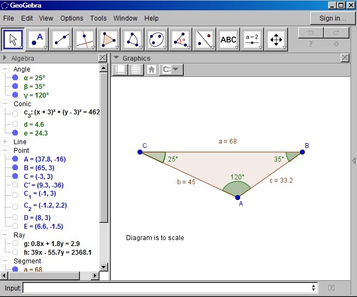357x297 pixels.
Task: Open the Tools menu
Action: pos(98,18)
